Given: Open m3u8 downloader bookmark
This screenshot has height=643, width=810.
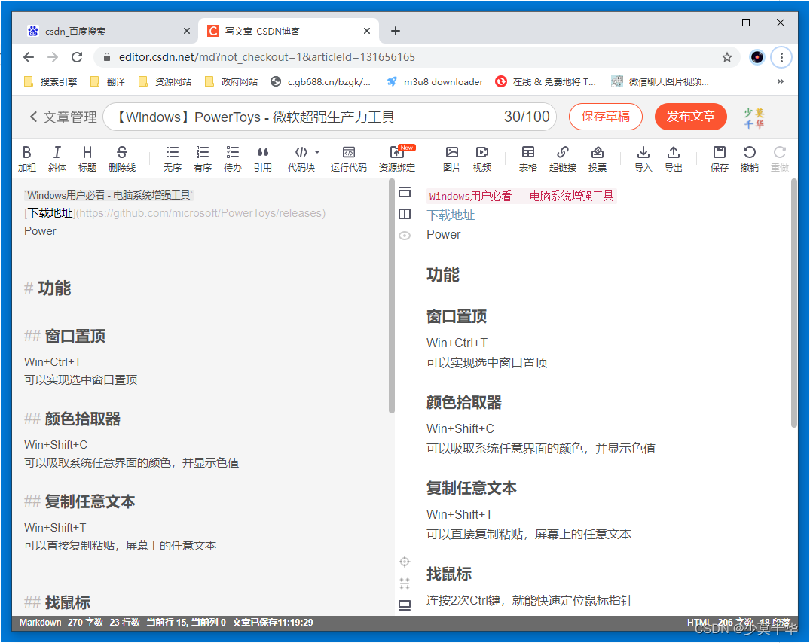Looking at the screenshot, I should tap(435, 81).
